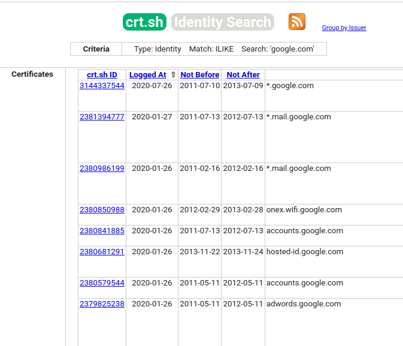403x346 pixels.
Task: Click Not After date 2013-11-24
Action: click(243, 251)
